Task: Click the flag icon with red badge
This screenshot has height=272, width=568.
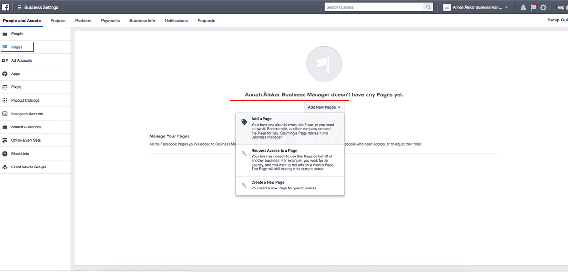Action: pos(534,7)
